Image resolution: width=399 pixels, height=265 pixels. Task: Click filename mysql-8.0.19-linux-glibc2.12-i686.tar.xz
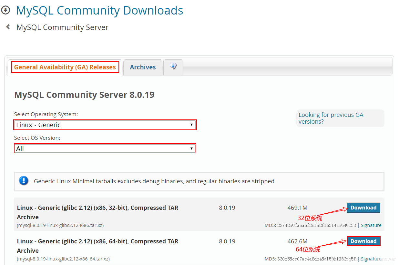coord(60,225)
